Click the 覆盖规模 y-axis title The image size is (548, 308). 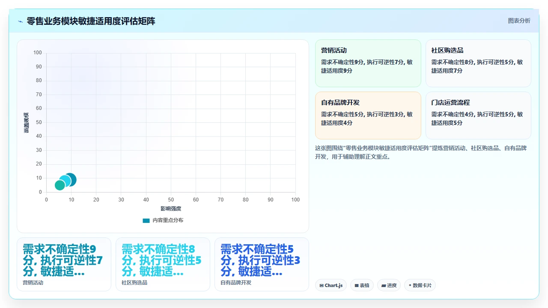(26, 122)
